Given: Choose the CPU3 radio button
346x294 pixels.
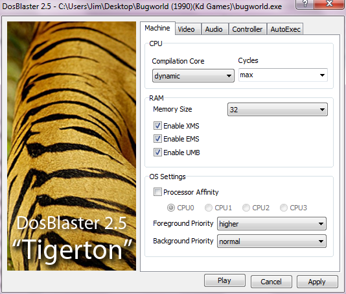Looking at the screenshot, I should pos(284,208).
